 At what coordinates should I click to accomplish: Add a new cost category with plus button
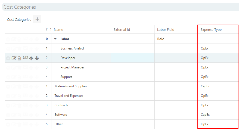(37, 19)
